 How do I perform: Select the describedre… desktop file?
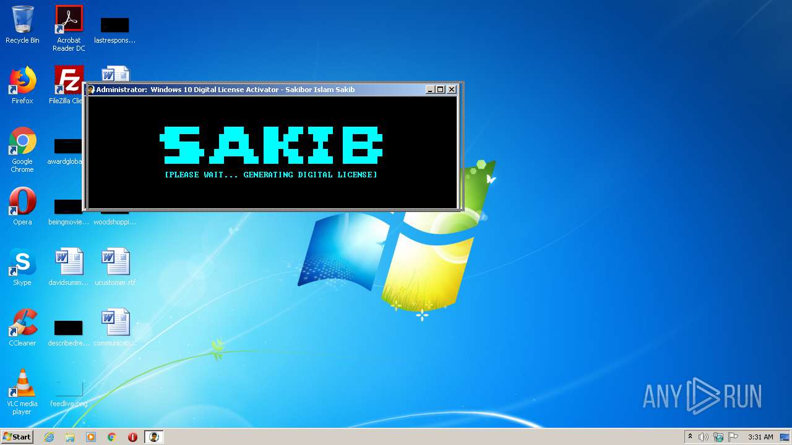pos(69,334)
